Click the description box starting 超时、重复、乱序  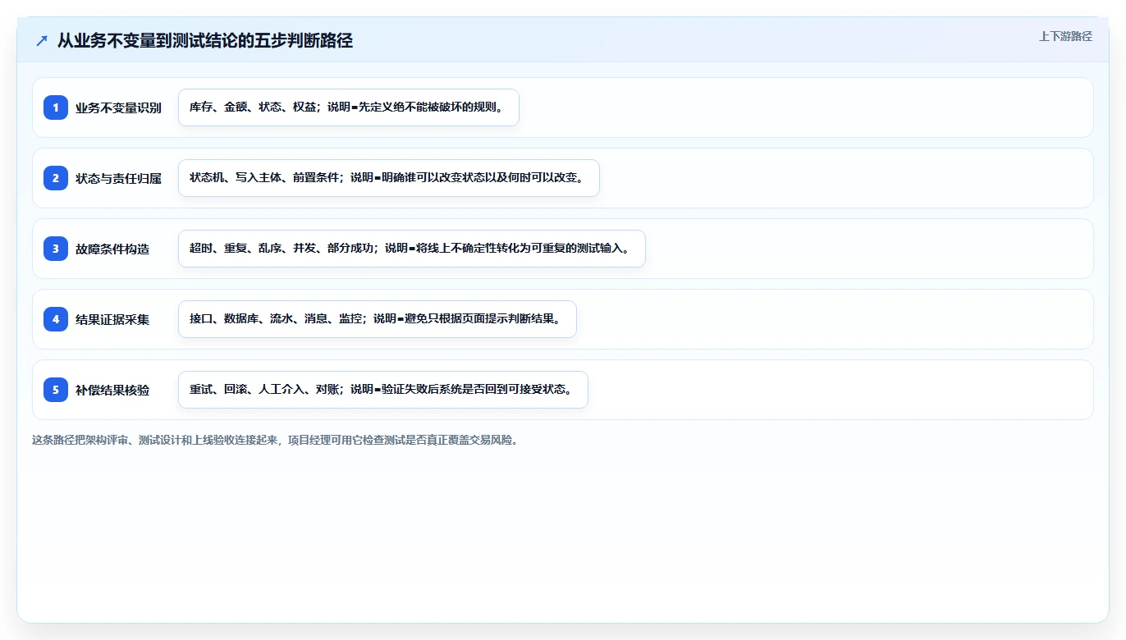click(x=412, y=249)
